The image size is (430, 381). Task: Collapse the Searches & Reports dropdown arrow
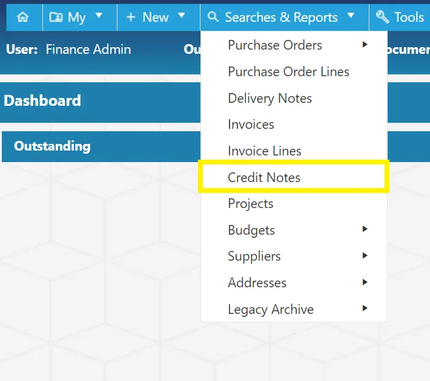[x=351, y=15]
